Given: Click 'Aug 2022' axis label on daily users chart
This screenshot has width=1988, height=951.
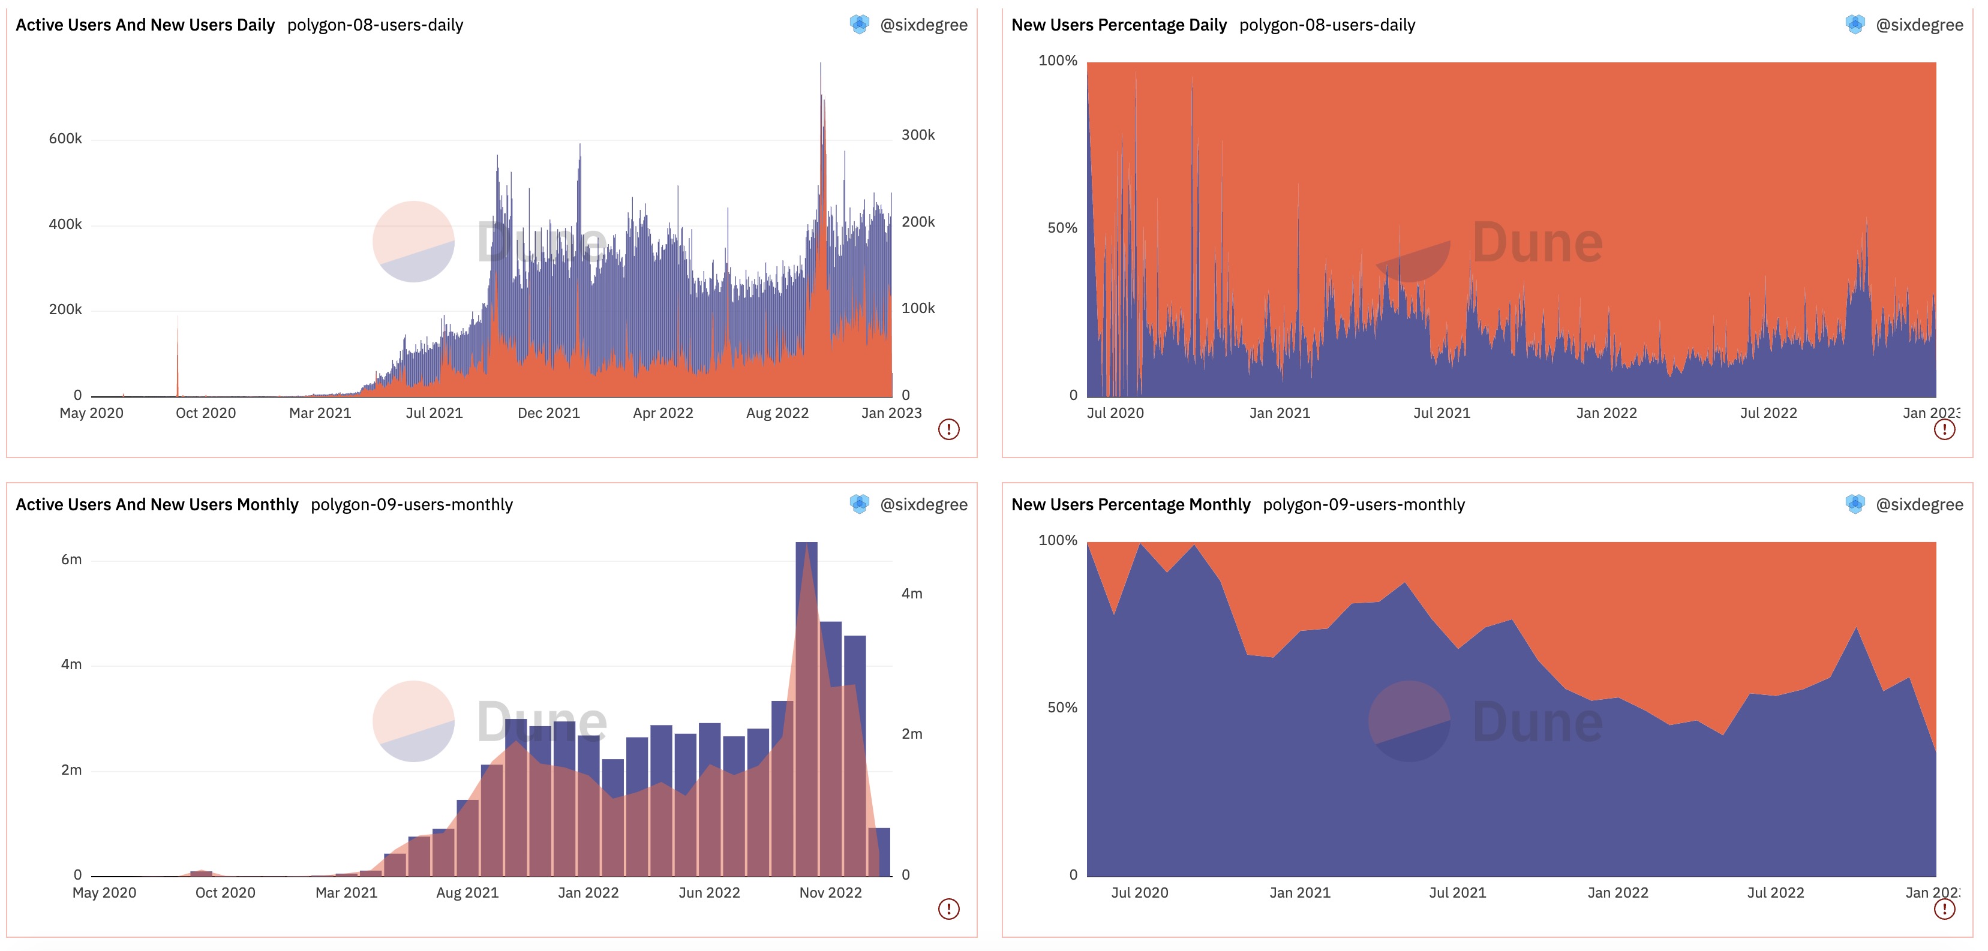Looking at the screenshot, I should [777, 413].
